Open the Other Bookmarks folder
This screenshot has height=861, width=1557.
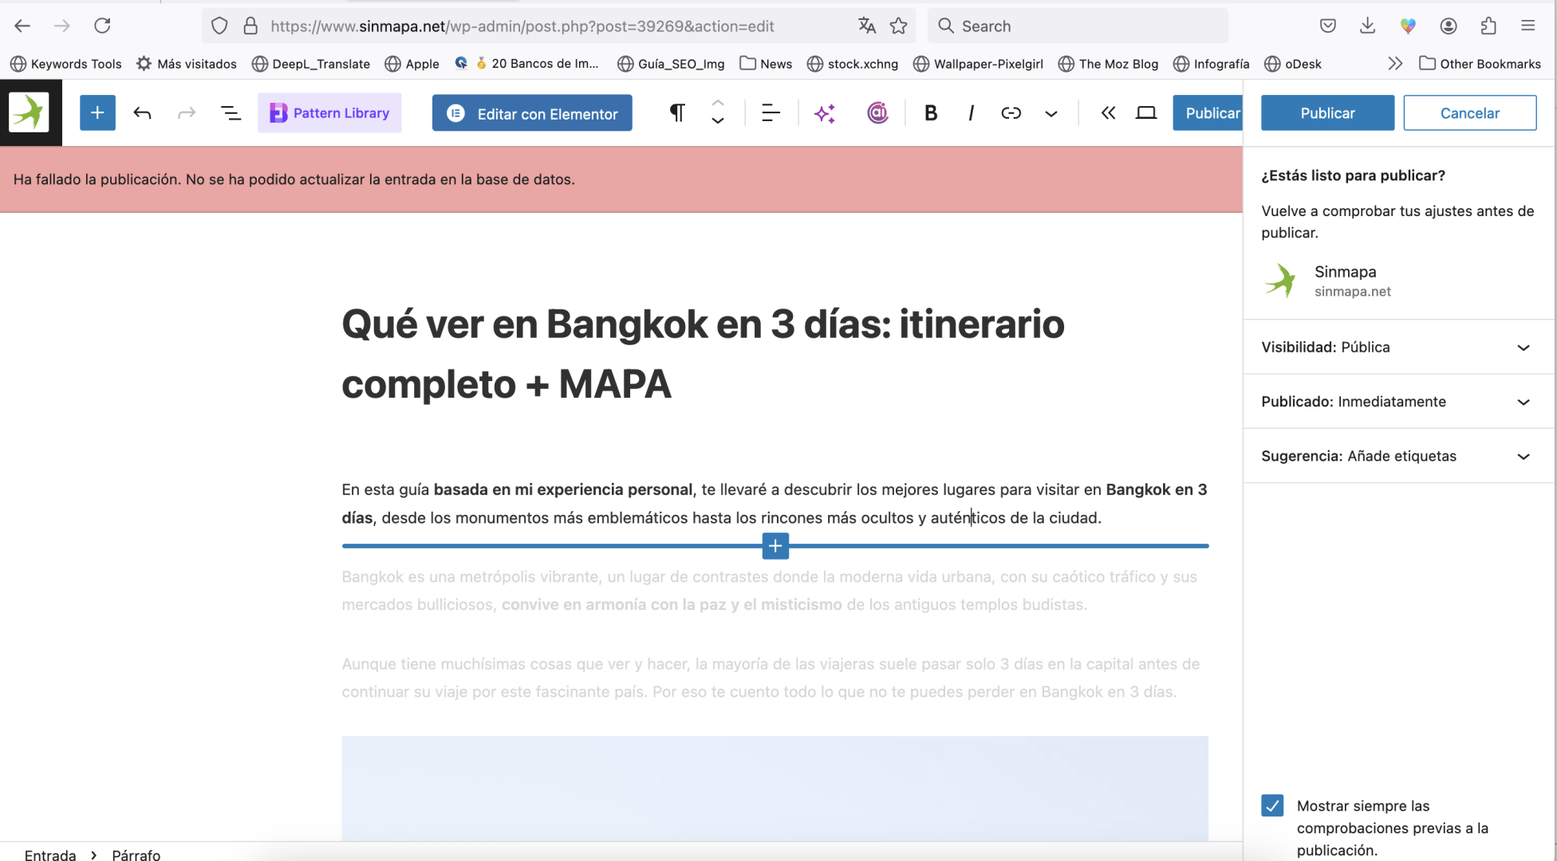click(x=1480, y=64)
